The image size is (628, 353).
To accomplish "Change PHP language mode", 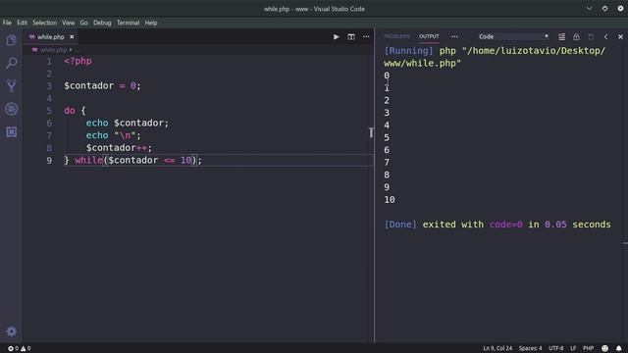I will click(589, 349).
